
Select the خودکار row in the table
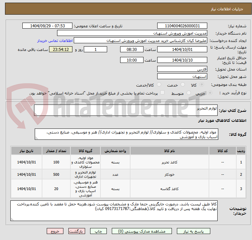[128, 174]
